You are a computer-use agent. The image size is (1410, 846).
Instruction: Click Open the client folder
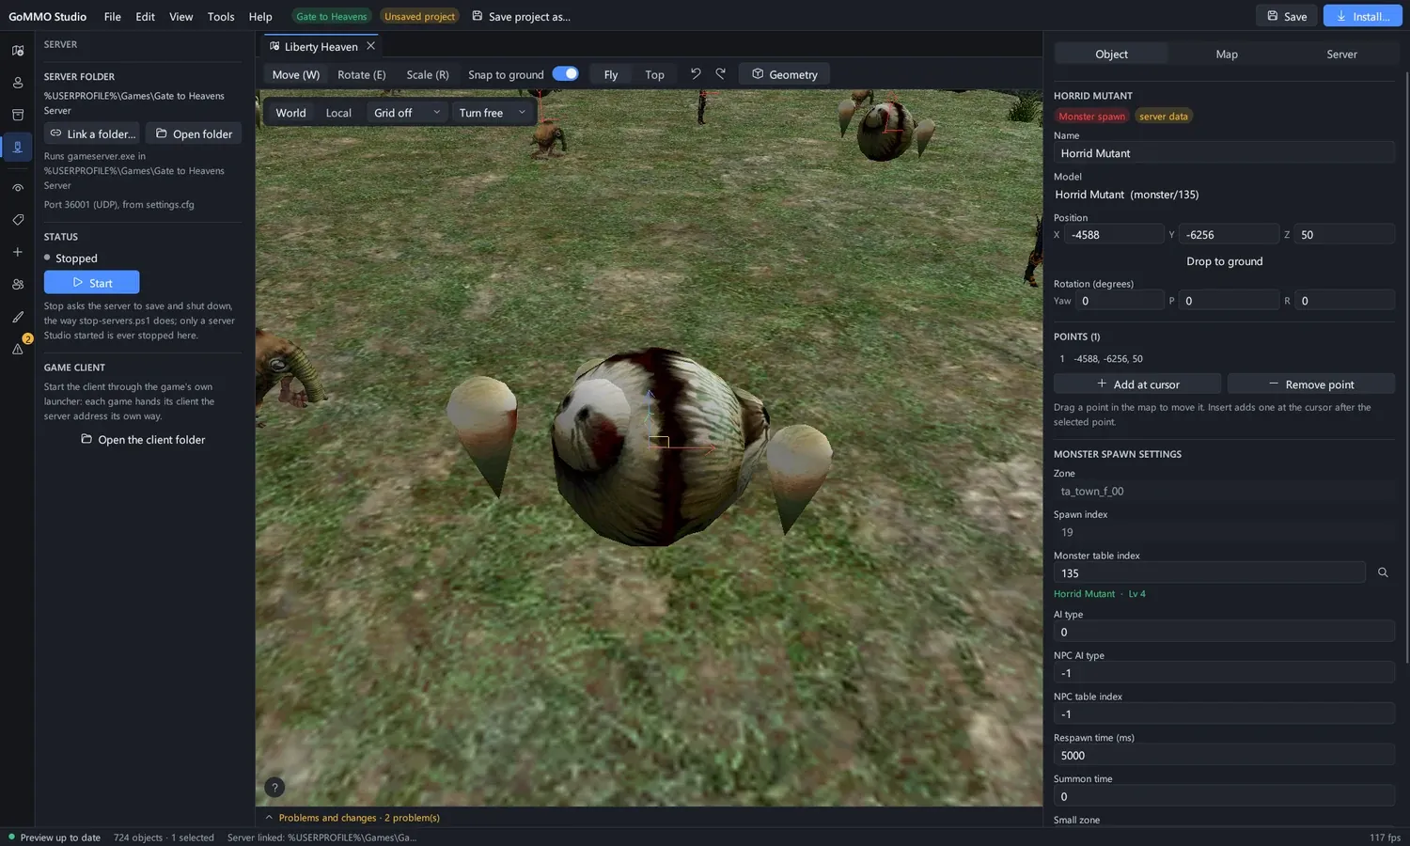click(143, 439)
